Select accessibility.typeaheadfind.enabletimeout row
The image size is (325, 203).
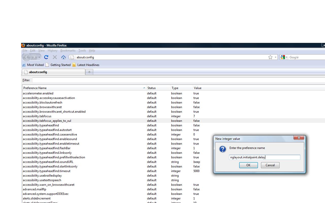click(173, 144)
